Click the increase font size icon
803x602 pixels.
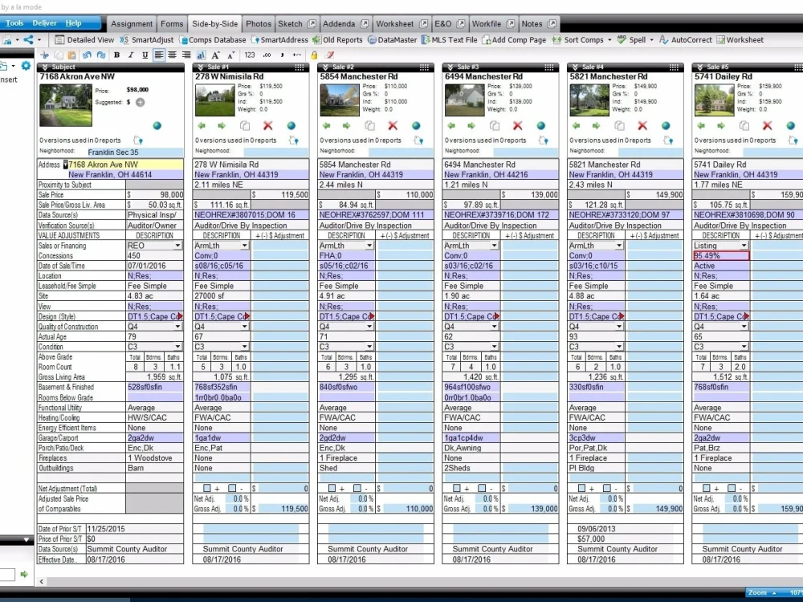point(215,55)
